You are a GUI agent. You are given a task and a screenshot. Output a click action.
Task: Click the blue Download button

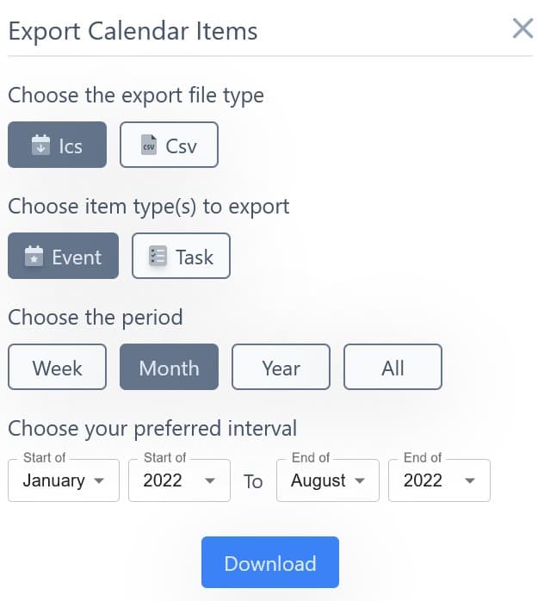point(270,562)
